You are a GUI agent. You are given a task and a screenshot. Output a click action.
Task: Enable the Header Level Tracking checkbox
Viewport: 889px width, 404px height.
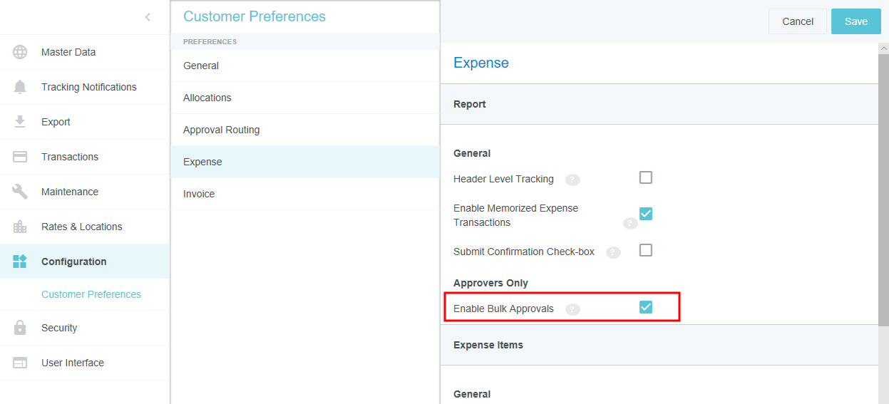[x=646, y=177]
